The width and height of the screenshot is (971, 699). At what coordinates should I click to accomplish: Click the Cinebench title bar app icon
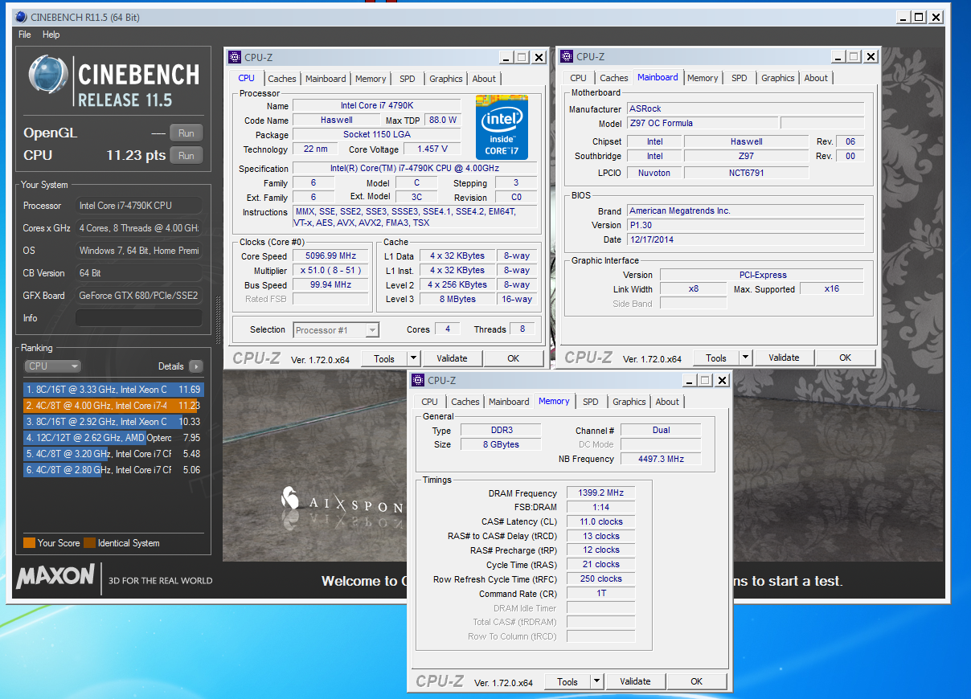[x=20, y=16]
